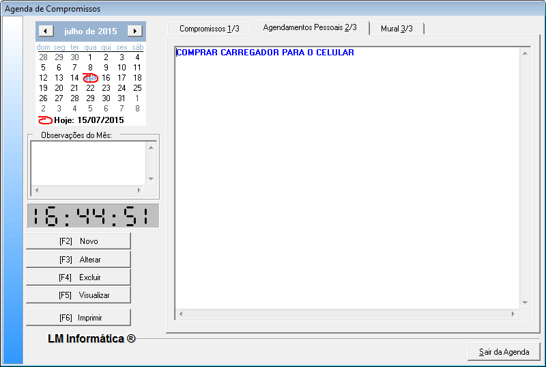Select July 15 circled on calendar
546x367 pixels.
tap(90, 78)
